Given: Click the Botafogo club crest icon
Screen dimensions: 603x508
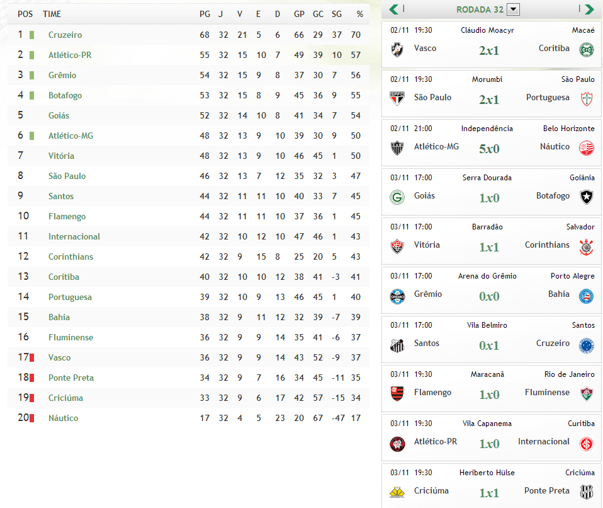Looking at the screenshot, I should (587, 197).
